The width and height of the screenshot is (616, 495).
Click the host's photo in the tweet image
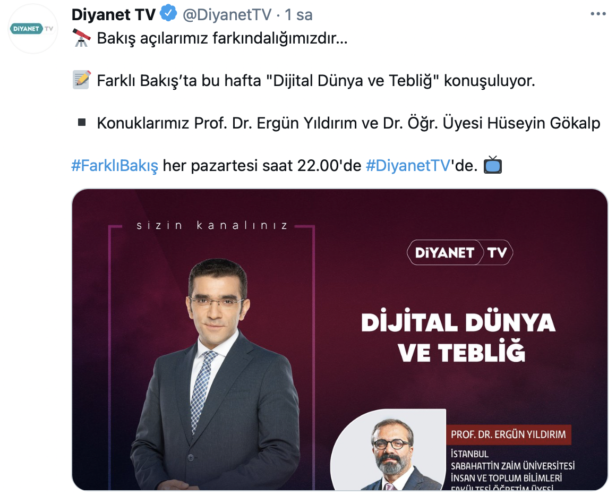pyautogui.click(x=216, y=373)
